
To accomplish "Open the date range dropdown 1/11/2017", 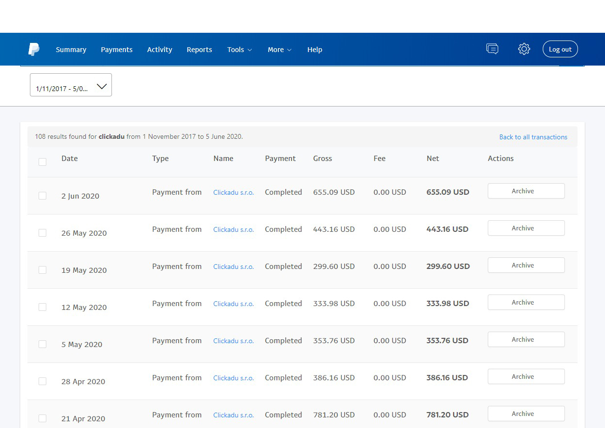I will 71,85.
